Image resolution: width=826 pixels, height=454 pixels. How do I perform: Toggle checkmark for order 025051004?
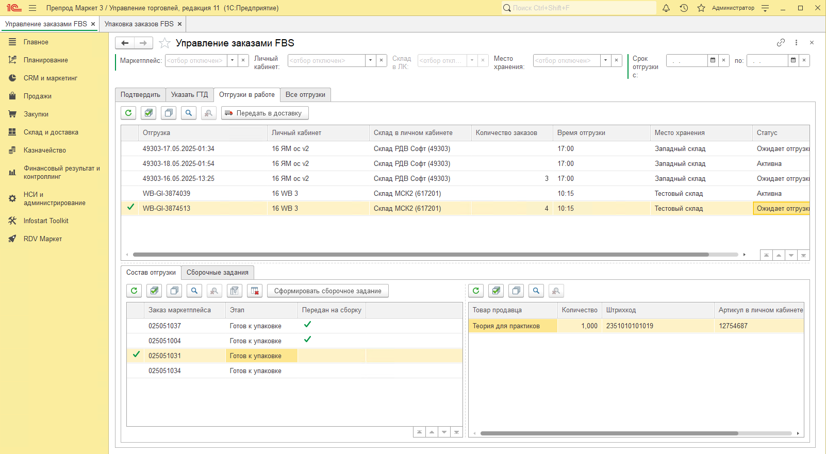point(136,341)
